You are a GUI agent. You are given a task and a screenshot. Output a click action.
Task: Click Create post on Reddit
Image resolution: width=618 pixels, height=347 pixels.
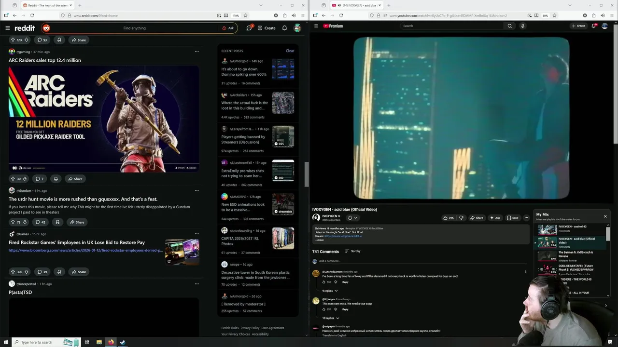pyautogui.click(x=267, y=28)
